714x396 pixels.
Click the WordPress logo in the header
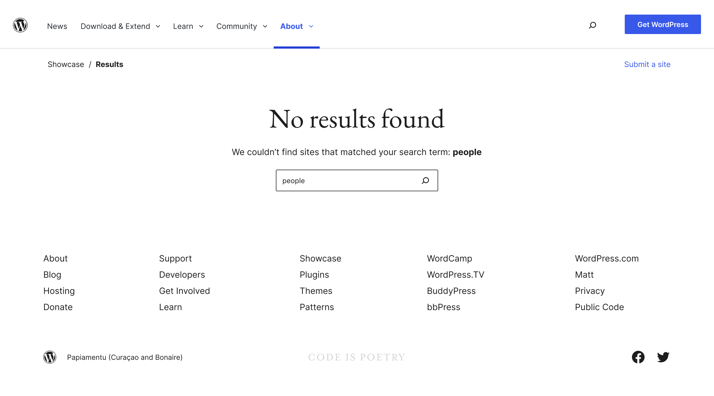[x=20, y=25]
